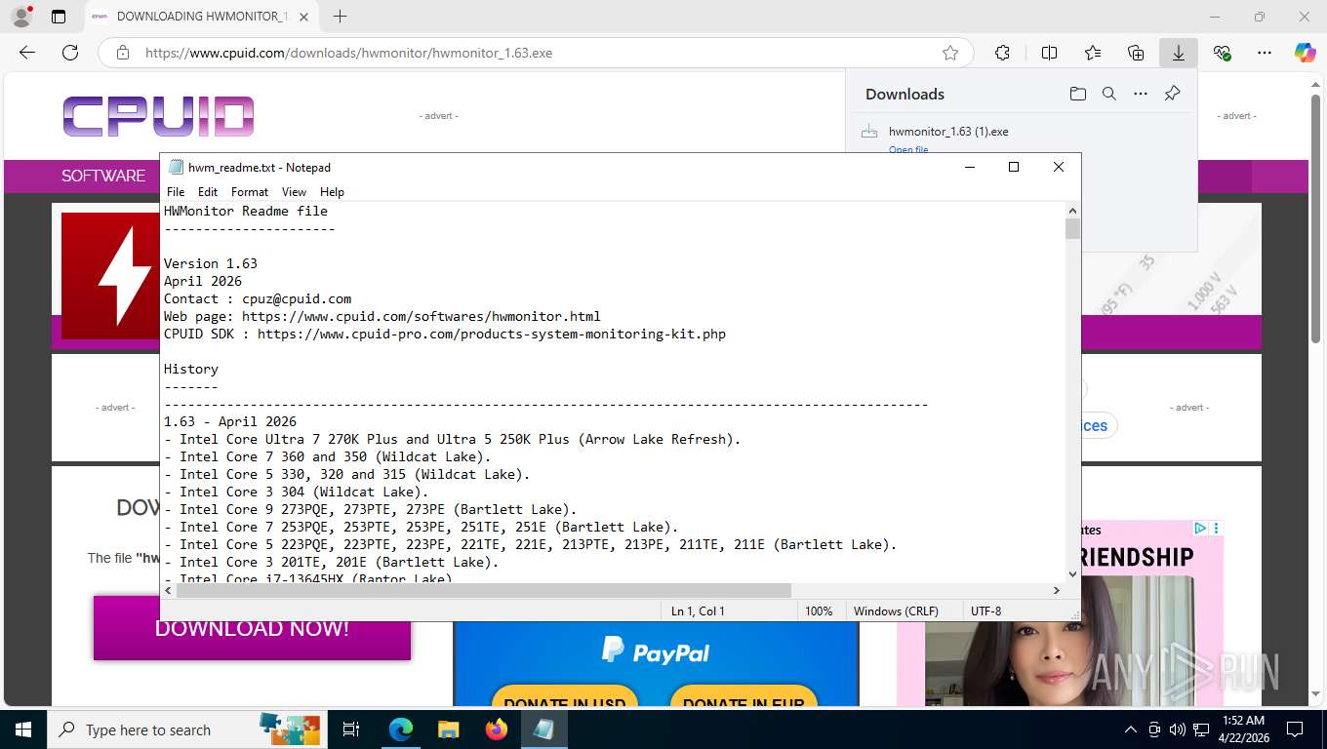Image resolution: width=1327 pixels, height=749 pixels.
Task: Open downloads folder icon in Downloads panel
Action: [x=1077, y=94]
